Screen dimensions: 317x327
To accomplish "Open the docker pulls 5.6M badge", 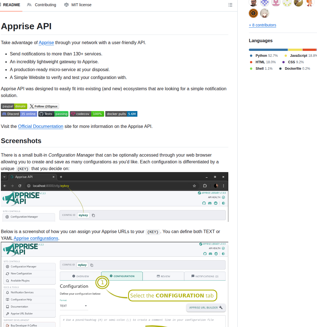I will (x=121, y=114).
